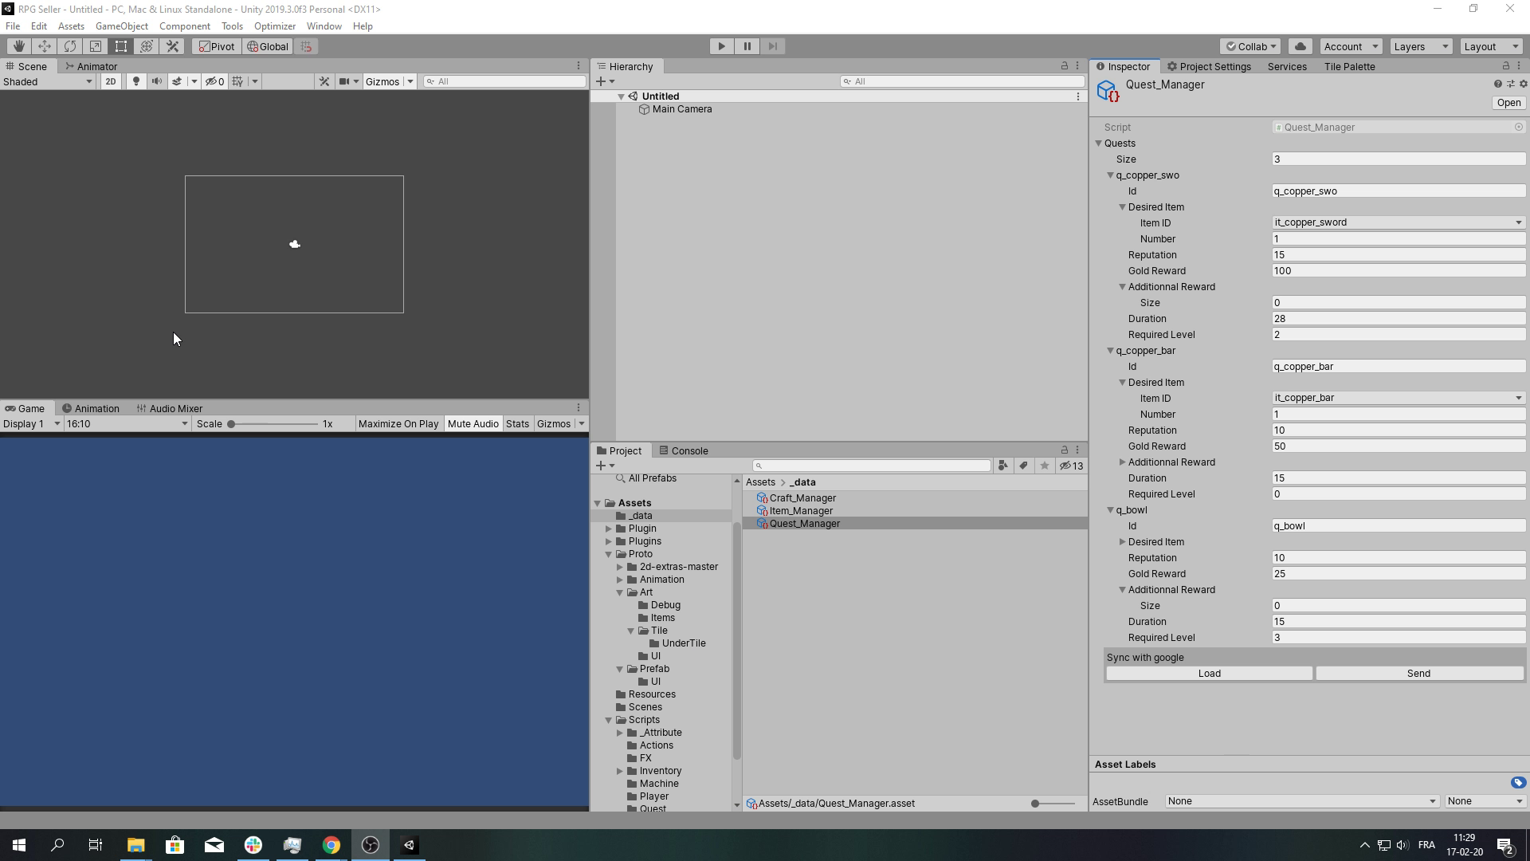Toggle scene effects icon
The image size is (1530, 861).
pos(177,81)
